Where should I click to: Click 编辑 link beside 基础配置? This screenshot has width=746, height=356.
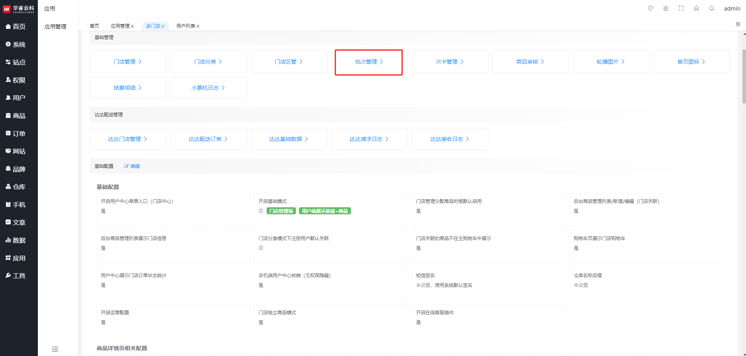point(132,166)
